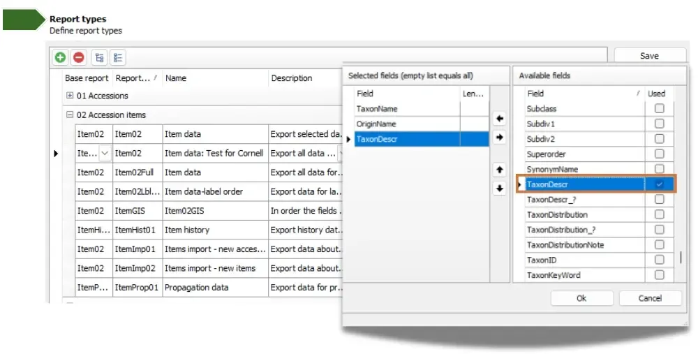Image resolution: width=698 pixels, height=354 pixels.
Task: Select Item data: Test for Cornell cell
Action: (x=216, y=153)
